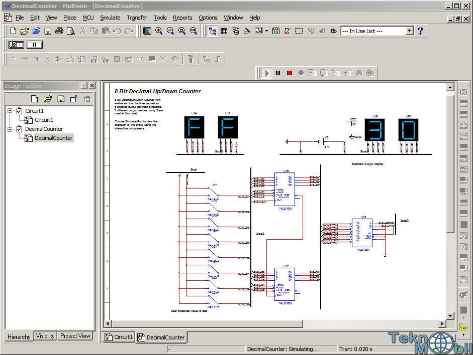473x355 pixels.
Task: Stop the simulation with red square
Action: coord(290,73)
